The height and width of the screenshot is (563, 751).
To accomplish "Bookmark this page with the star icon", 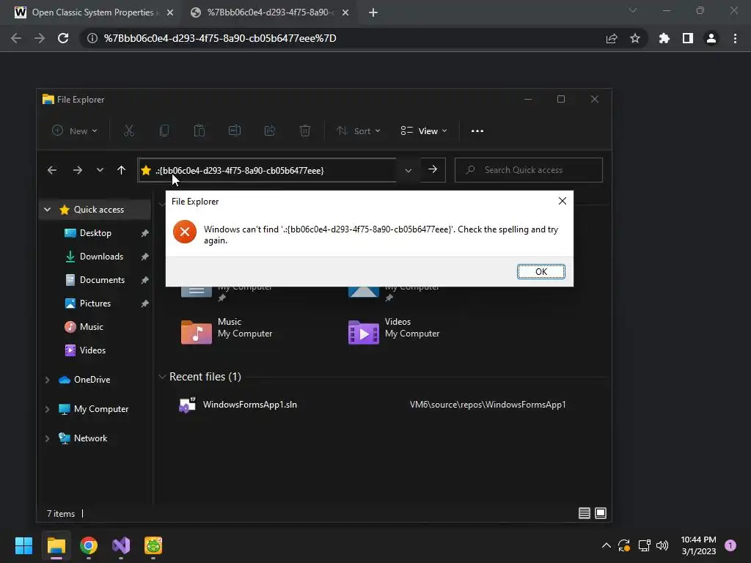I will pos(635,38).
